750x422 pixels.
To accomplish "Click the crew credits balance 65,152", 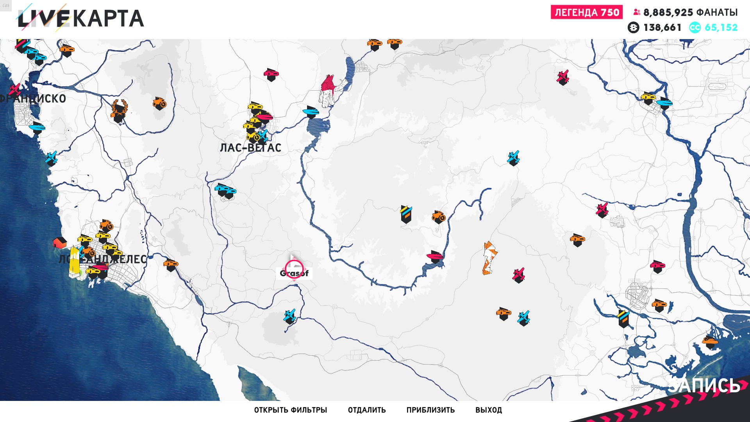I will pyautogui.click(x=714, y=27).
